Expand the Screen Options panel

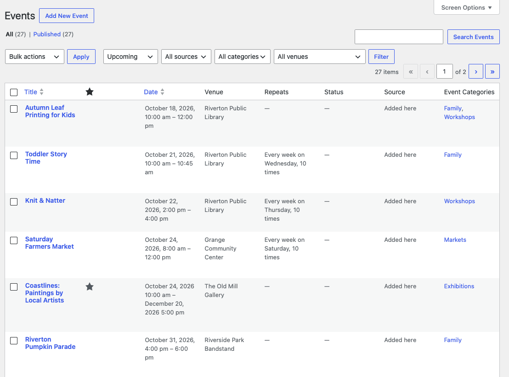tap(466, 7)
